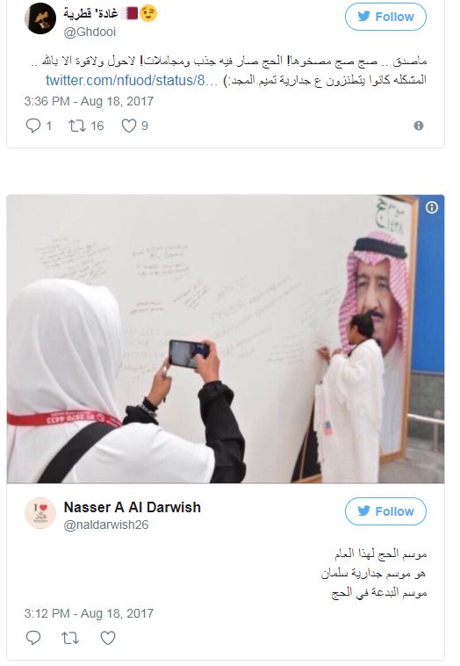Open the info icon on the @Ghdooi tweet
The image size is (460, 666).
point(419,126)
